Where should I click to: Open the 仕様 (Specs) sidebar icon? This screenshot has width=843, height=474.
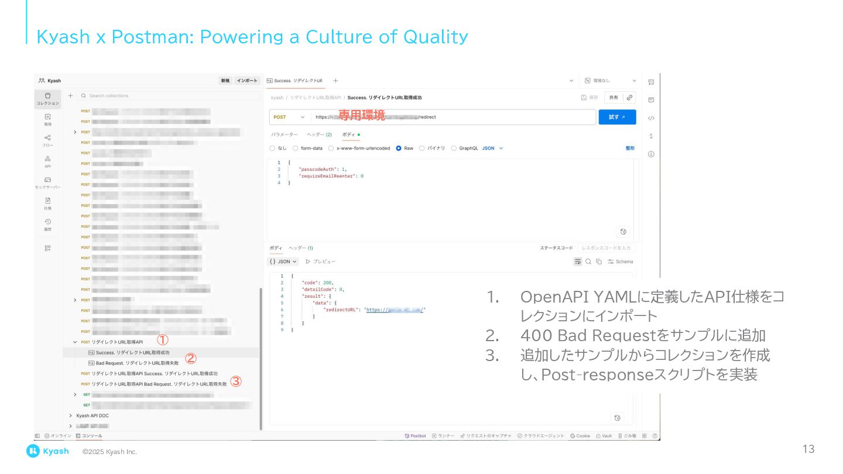coord(47,203)
